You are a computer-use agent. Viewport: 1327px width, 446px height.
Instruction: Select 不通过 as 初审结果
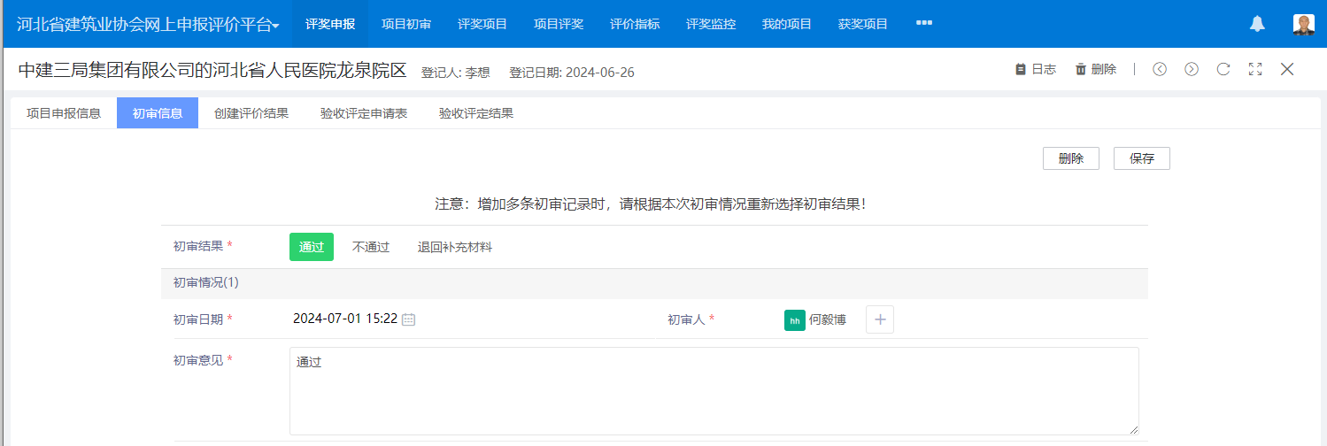[x=371, y=247]
